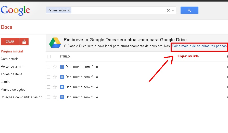This screenshot has height=133, width=228.
Task: Click the fourth row's blue document icon
Action: 62,97
